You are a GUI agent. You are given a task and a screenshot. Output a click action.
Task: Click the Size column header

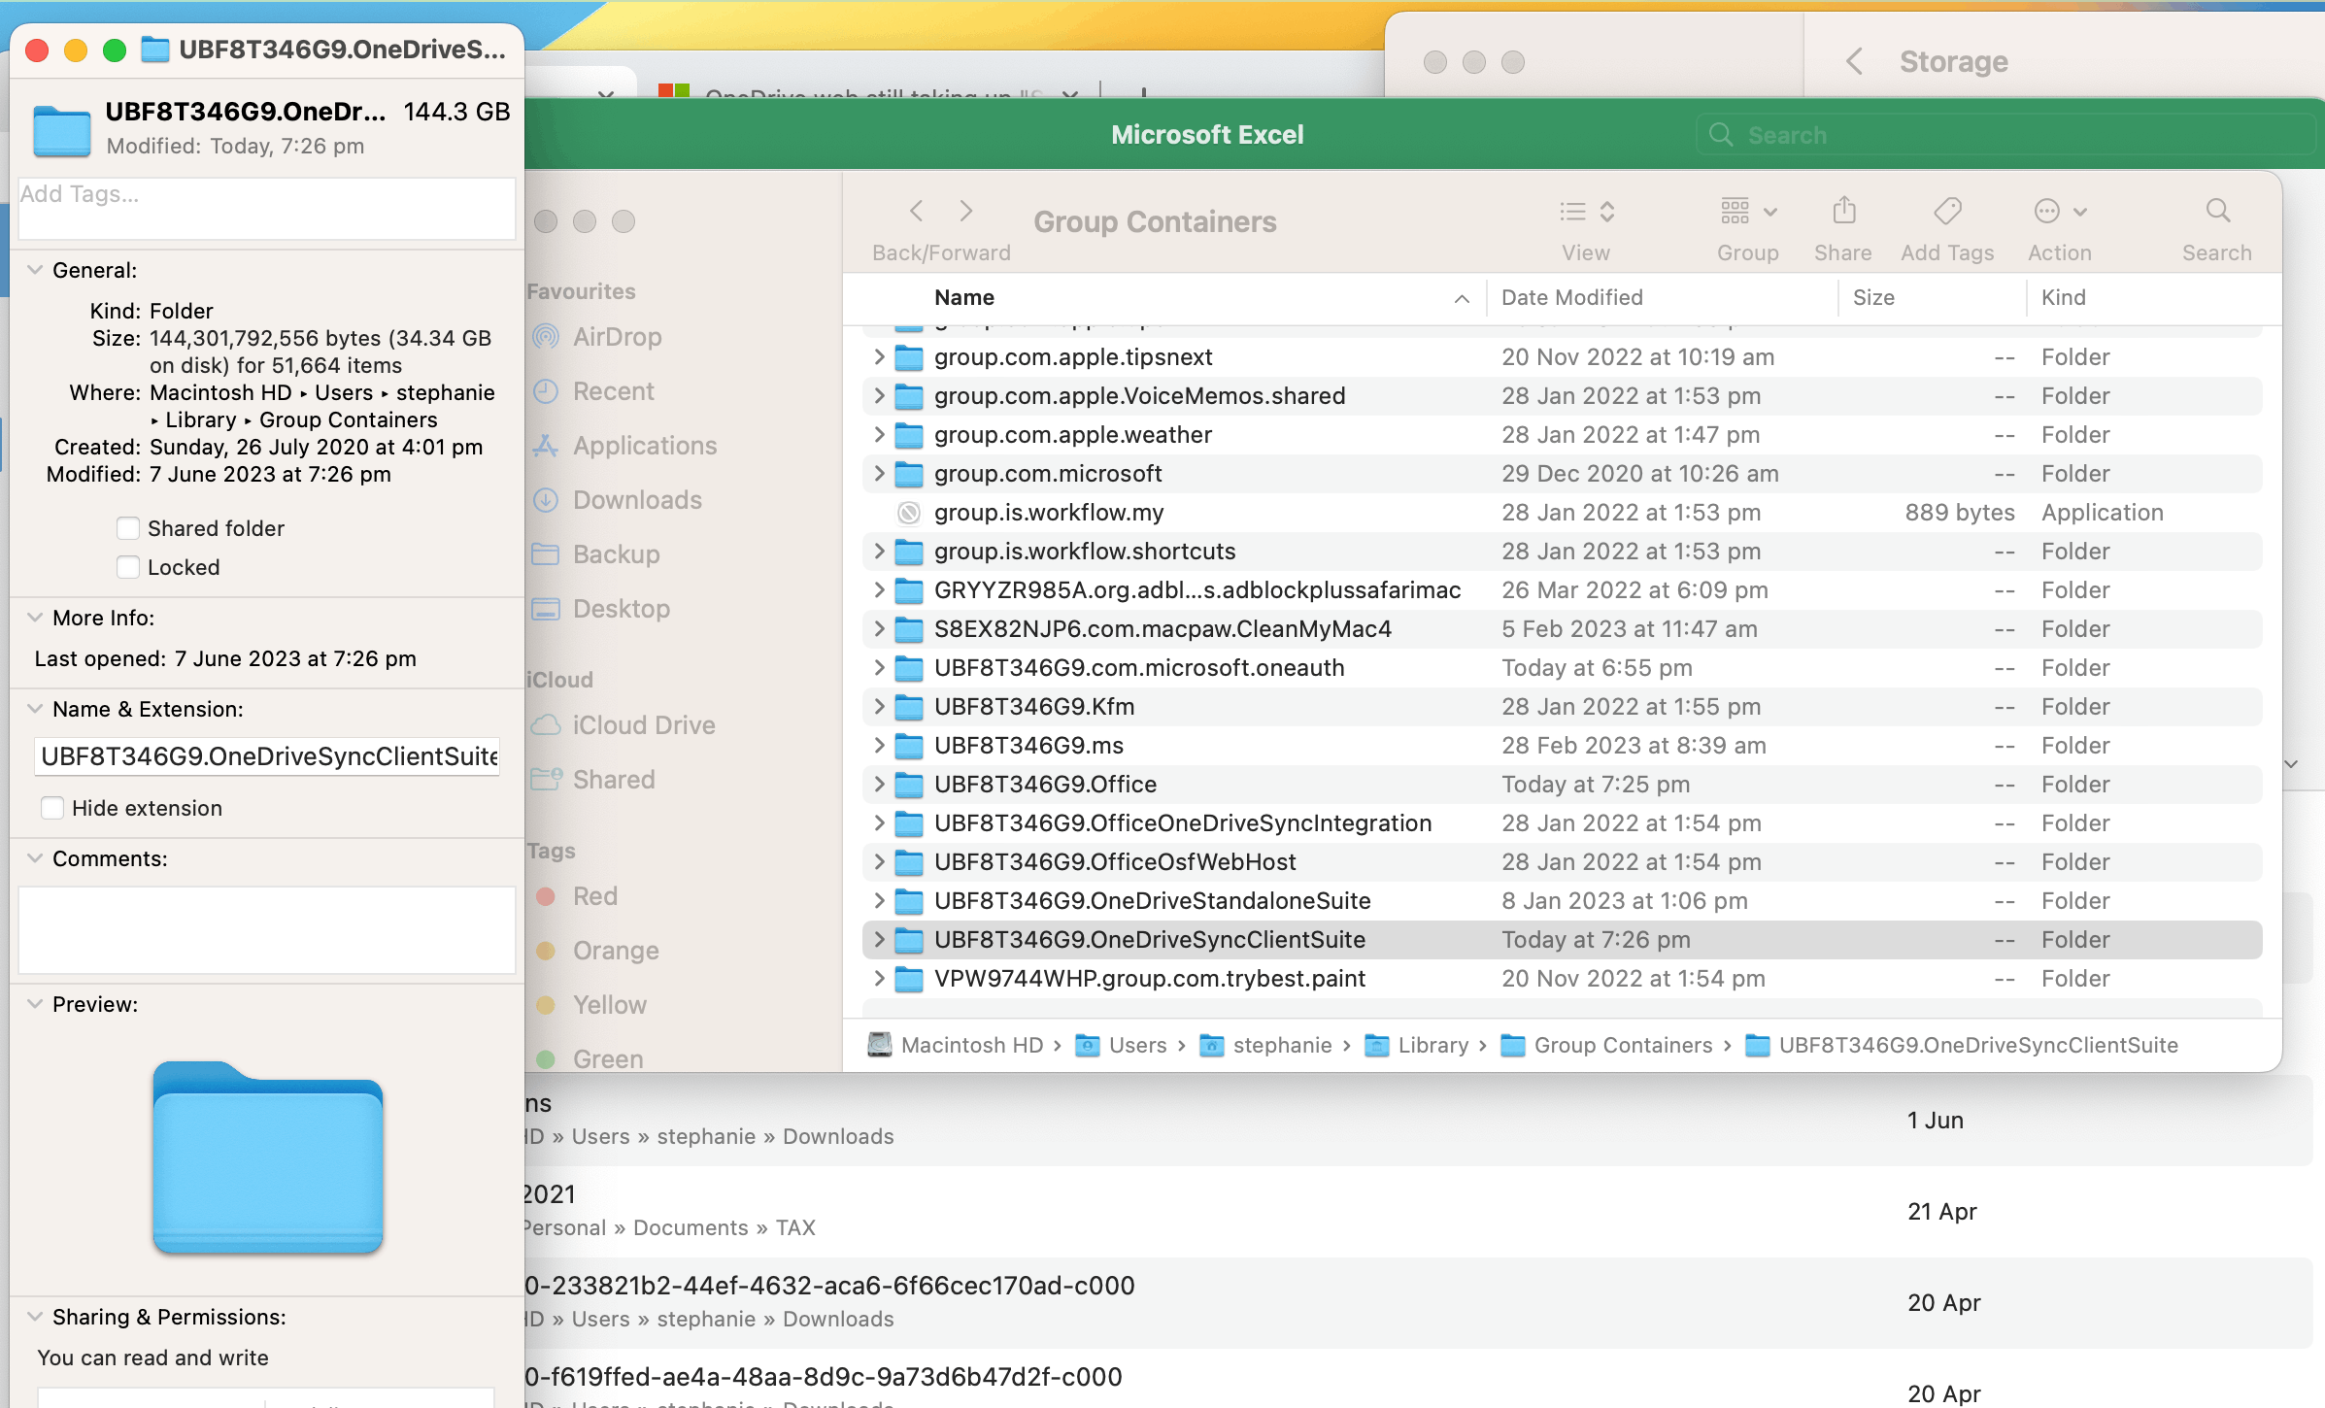(1872, 297)
